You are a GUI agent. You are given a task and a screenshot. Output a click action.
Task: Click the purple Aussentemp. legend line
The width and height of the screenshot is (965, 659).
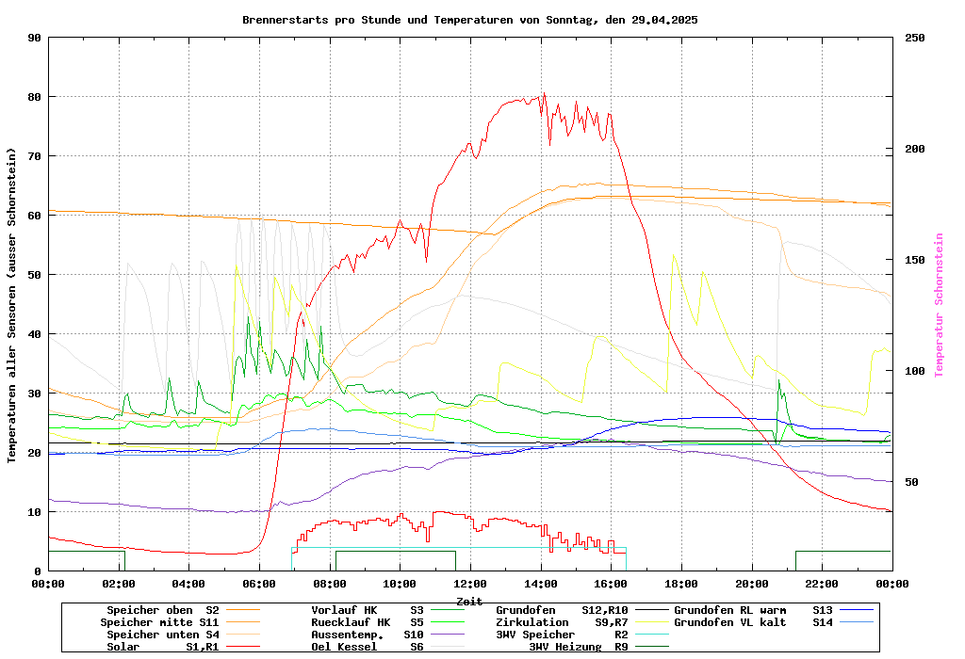[x=462, y=635]
